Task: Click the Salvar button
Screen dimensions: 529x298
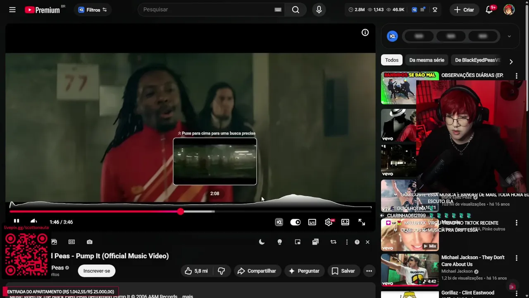Action: click(x=343, y=271)
